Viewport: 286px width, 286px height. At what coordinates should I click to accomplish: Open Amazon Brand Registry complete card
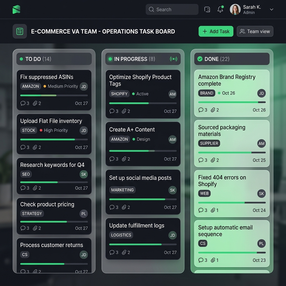(x=232, y=93)
